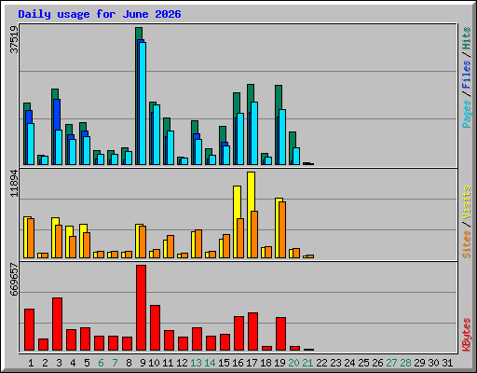Image resolution: width=477 pixels, height=373 pixels.
Task: Click the orange Sites bar for day 19
Action: (282, 229)
